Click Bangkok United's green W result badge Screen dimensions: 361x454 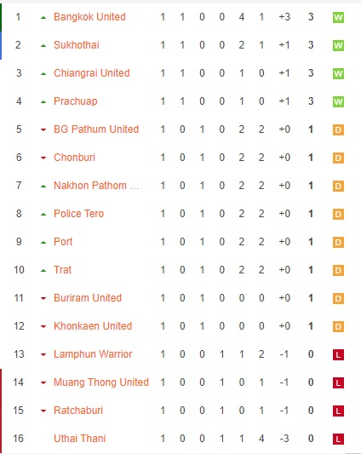(x=338, y=18)
